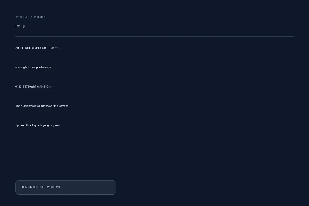The height and width of the screenshot is (206, 309).
Task: Click 'lazy dog.' at the pangram end
Action: pyautogui.click(x=64, y=106)
